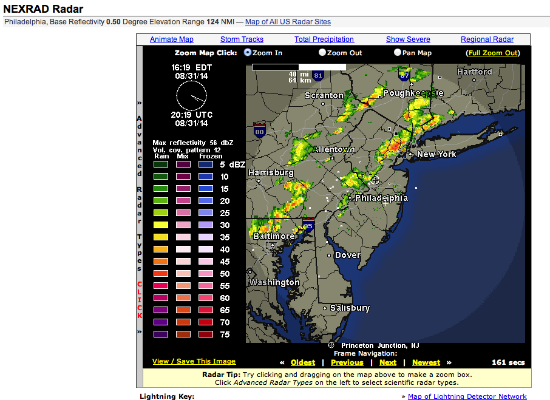Click the Frozen 75 dBZ dark red swatch
Screen dimensions: 550x400
(206, 334)
